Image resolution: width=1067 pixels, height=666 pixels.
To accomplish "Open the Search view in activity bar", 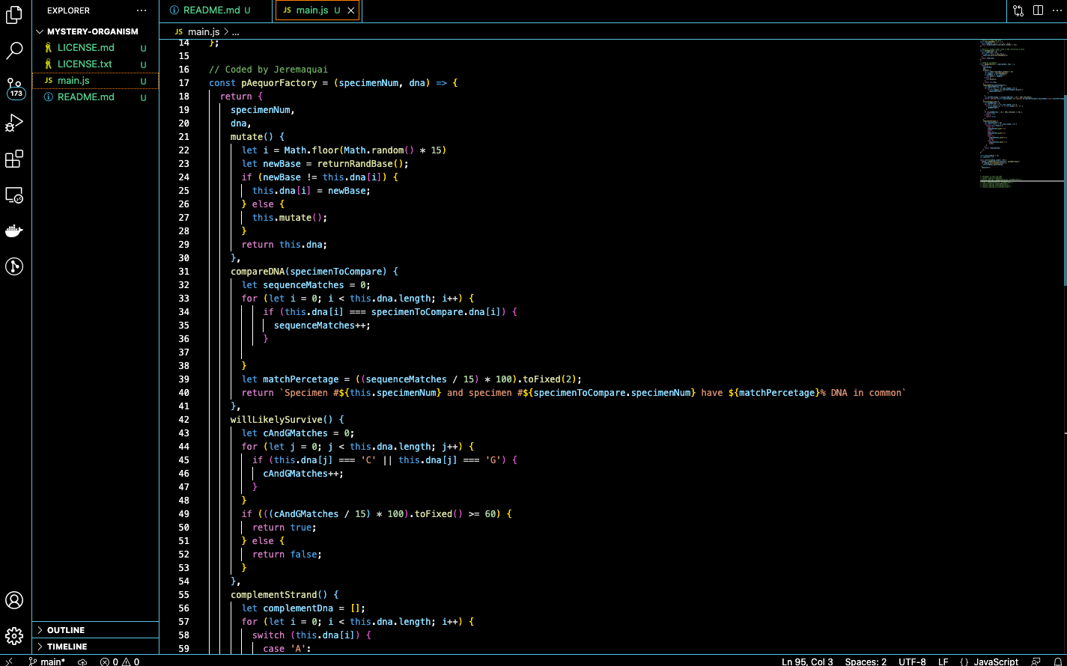I will 14,51.
